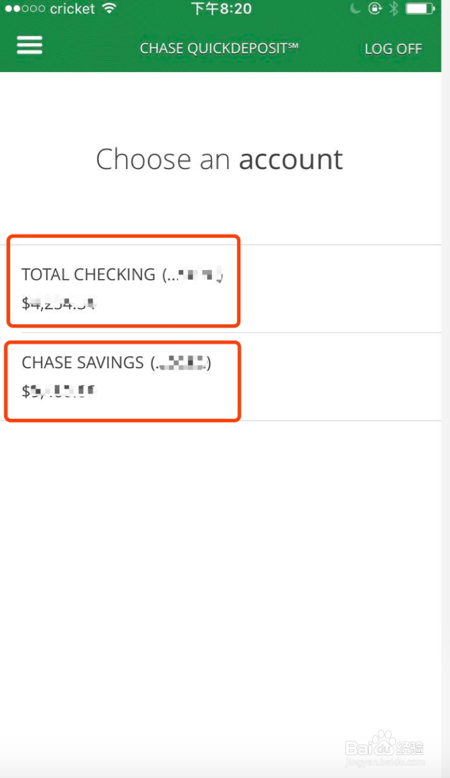The image size is (450, 778).
Task: Select the TOTAL CHECKING account
Action: [123, 280]
